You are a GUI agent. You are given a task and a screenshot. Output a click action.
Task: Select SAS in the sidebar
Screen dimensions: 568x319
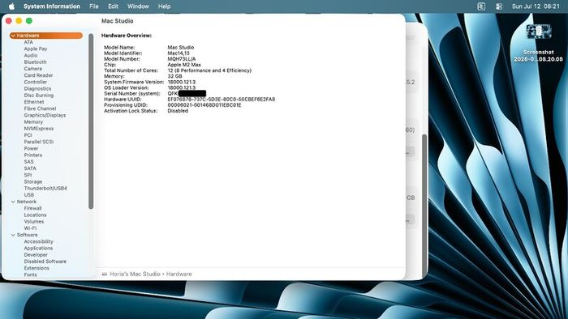(28, 162)
